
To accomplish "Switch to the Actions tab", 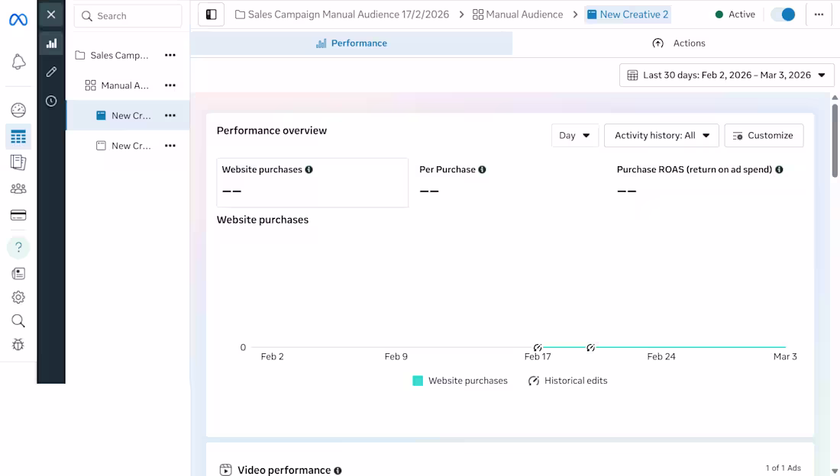I will (x=679, y=43).
